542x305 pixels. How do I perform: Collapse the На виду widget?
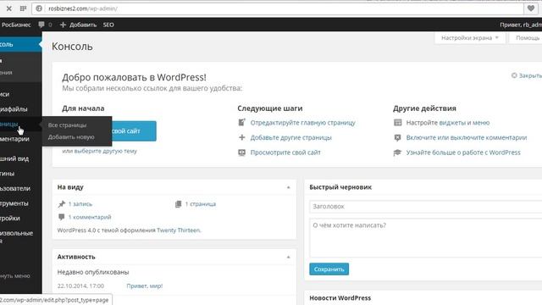288,187
